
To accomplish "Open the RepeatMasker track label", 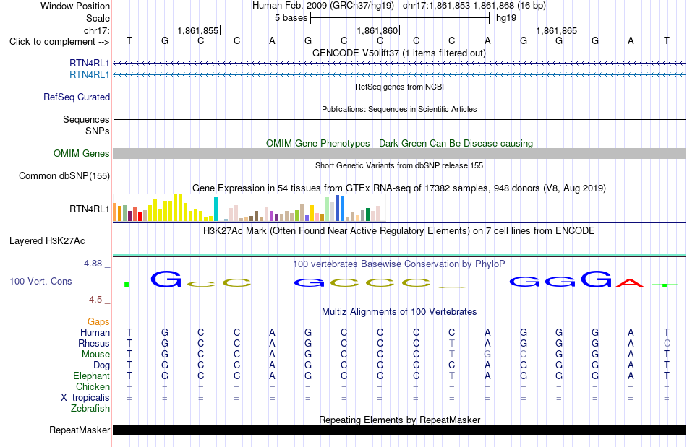I will [x=80, y=430].
